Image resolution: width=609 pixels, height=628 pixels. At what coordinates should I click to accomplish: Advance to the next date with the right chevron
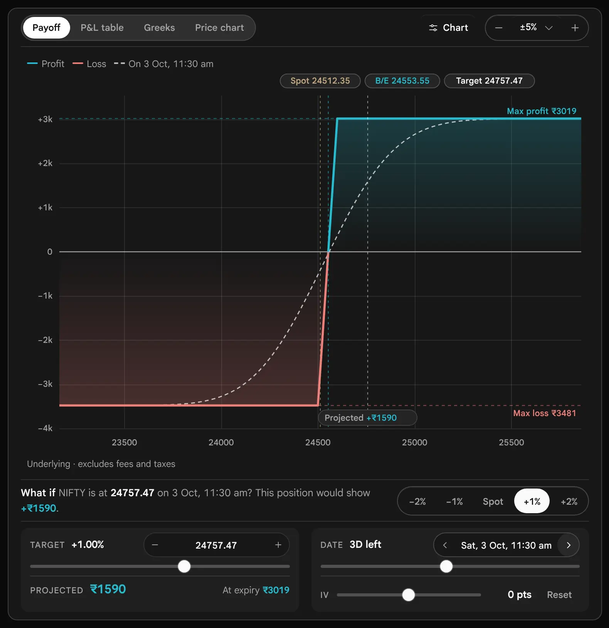tap(568, 545)
